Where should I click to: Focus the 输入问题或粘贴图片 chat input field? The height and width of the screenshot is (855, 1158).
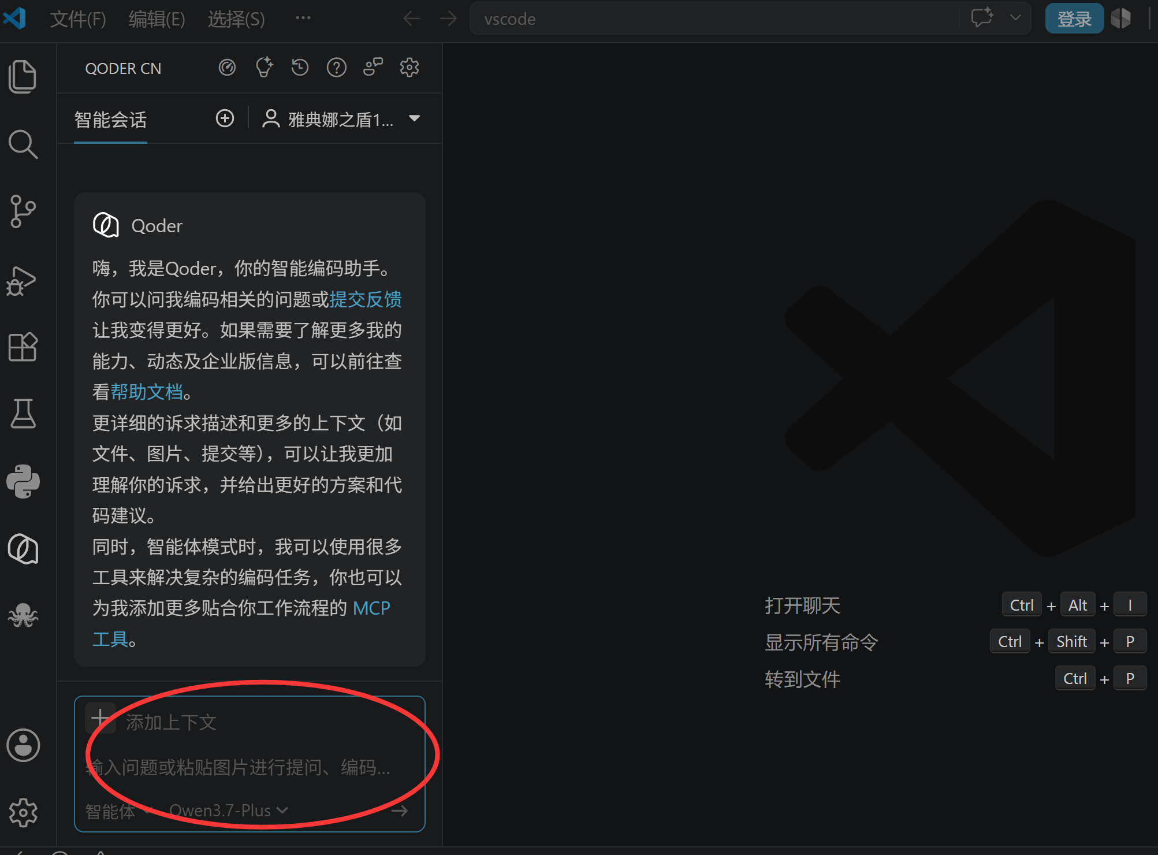point(239,767)
